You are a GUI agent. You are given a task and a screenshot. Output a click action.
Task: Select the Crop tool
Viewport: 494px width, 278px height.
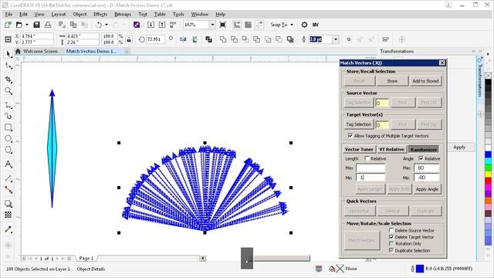(8, 79)
